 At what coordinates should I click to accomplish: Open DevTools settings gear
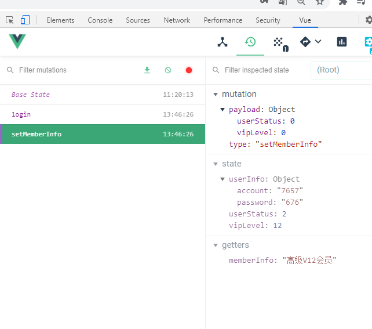click(x=369, y=20)
